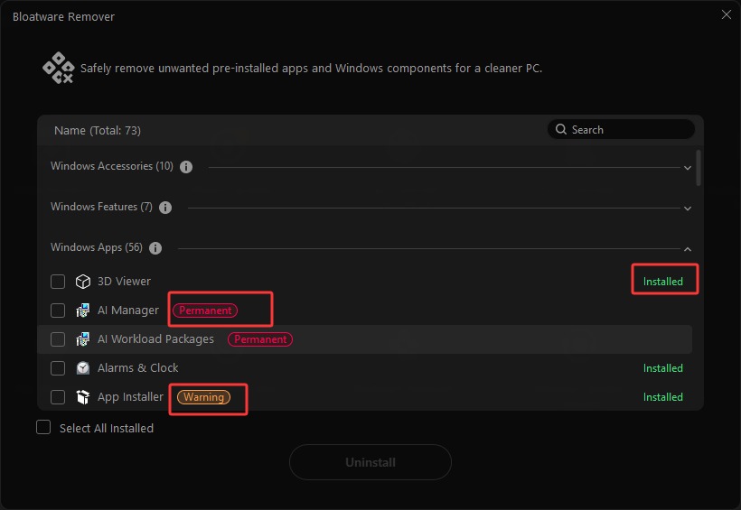Image resolution: width=741 pixels, height=510 pixels.
Task: Click the Uninstall button
Action: click(x=370, y=462)
